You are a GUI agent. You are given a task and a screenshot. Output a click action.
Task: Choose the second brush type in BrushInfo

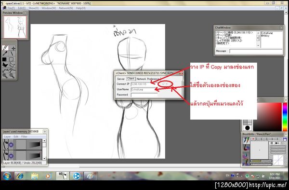(x=246, y=148)
